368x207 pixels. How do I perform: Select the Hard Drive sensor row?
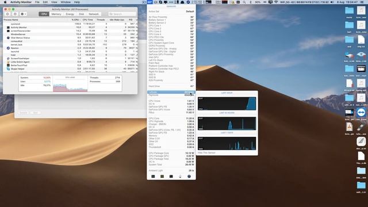(x=171, y=86)
